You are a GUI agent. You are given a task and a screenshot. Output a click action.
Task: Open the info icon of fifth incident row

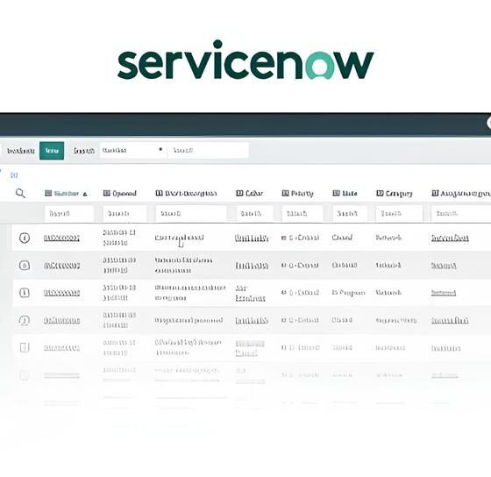pos(25,347)
